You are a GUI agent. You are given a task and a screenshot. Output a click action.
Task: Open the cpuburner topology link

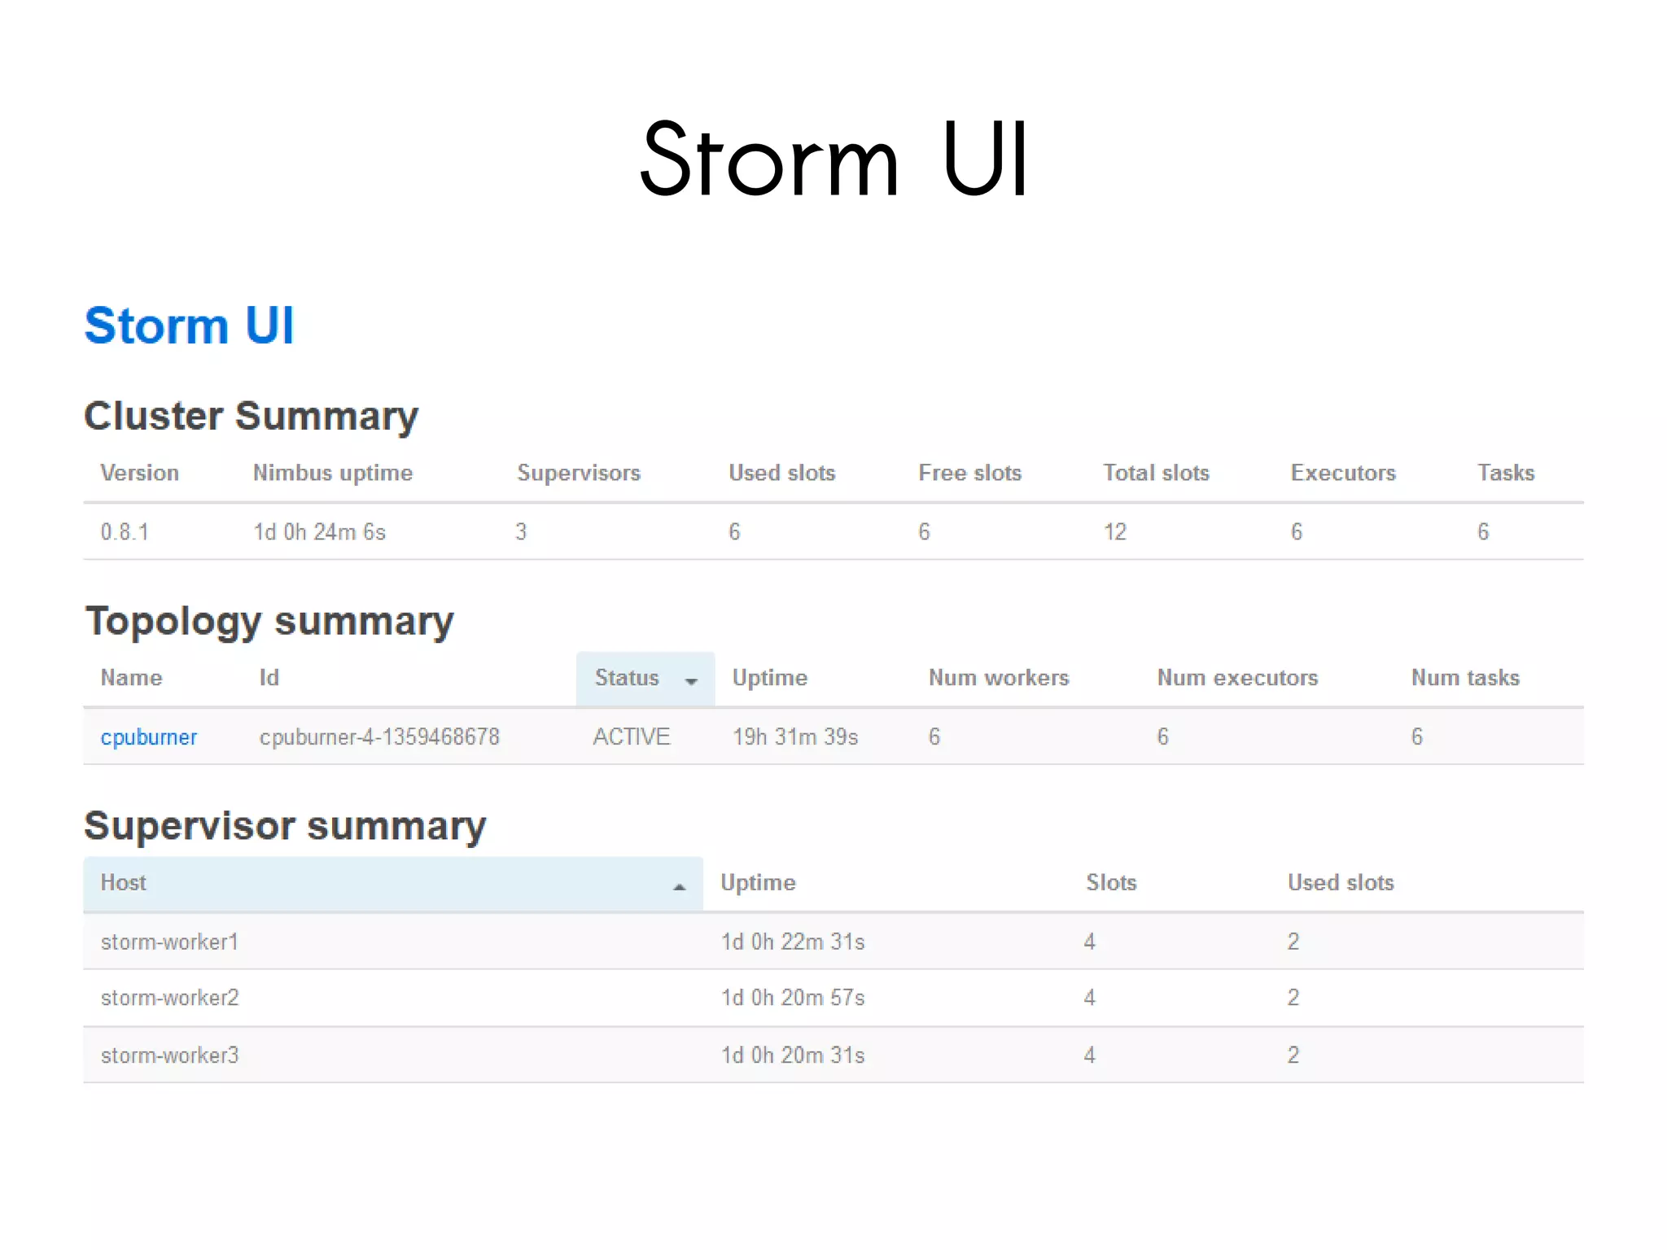pos(149,737)
